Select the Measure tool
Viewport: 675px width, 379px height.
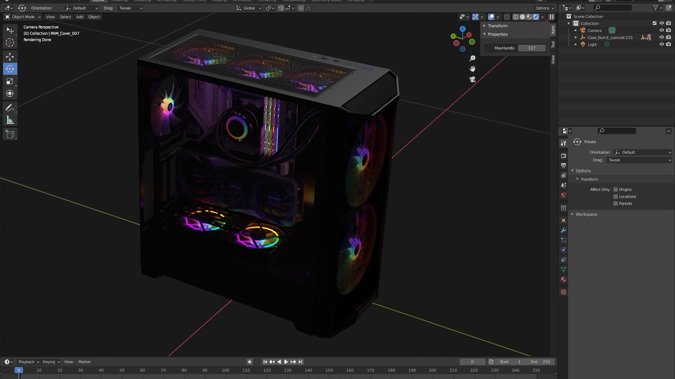(x=10, y=120)
